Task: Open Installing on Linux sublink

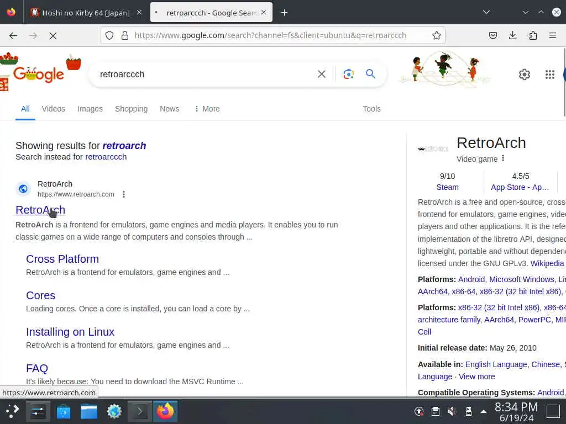Action: pyautogui.click(x=70, y=332)
